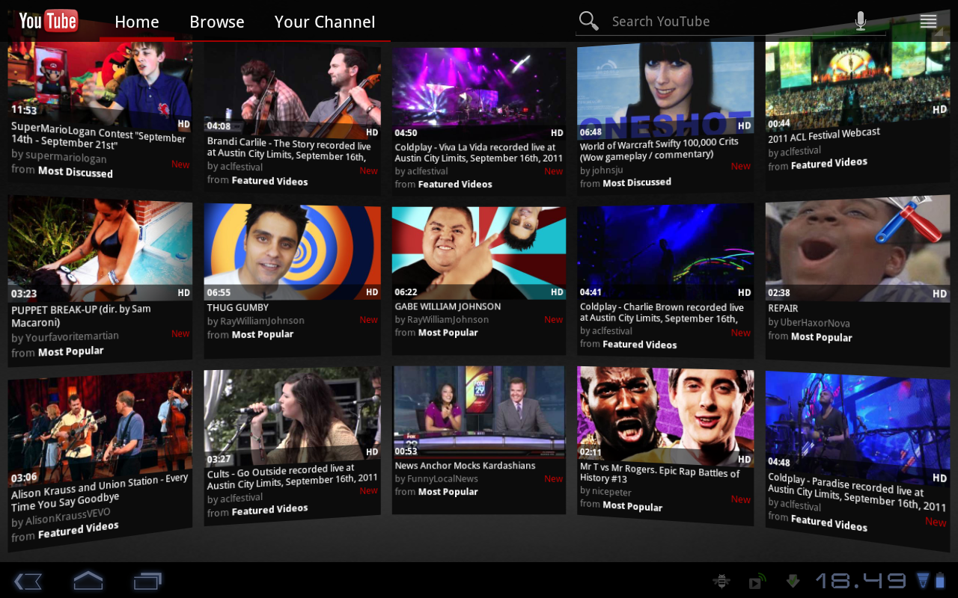The width and height of the screenshot is (958, 598).
Task: Click 'from Most Popular' under REPAIR
Action: (810, 337)
